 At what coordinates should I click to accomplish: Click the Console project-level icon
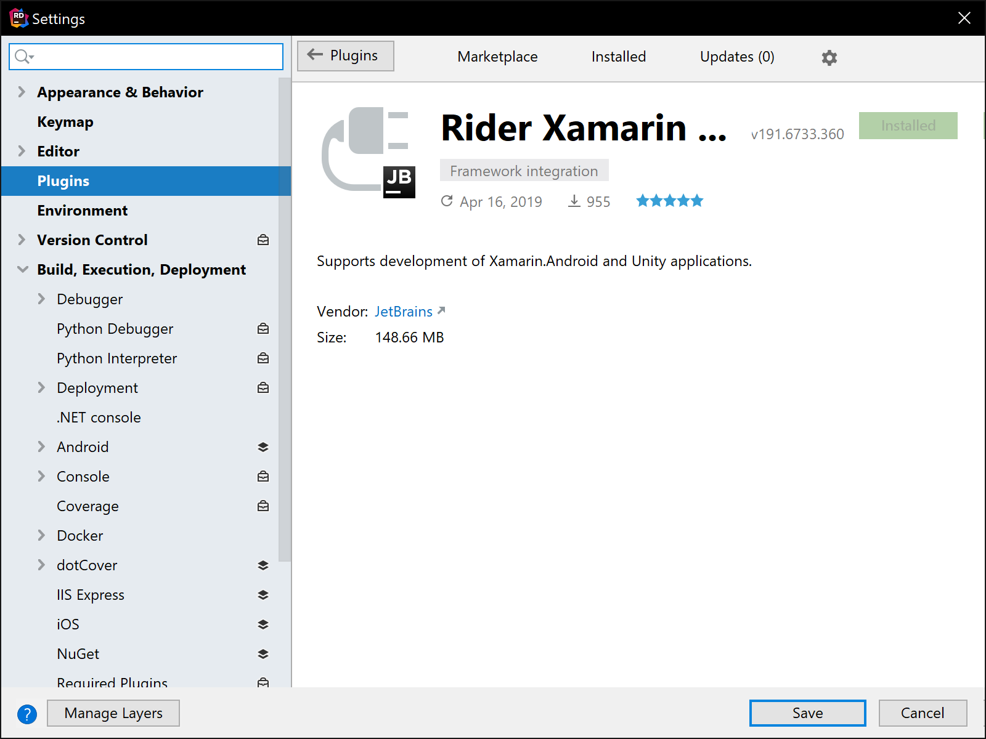tap(263, 477)
